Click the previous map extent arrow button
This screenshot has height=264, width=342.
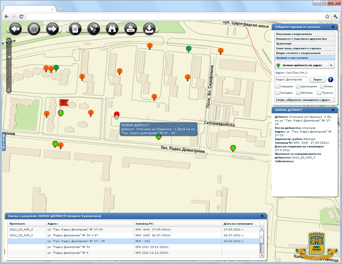click(x=15, y=29)
